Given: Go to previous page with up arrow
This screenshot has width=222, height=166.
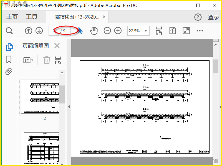Looking at the screenshot, I should click(29, 31).
